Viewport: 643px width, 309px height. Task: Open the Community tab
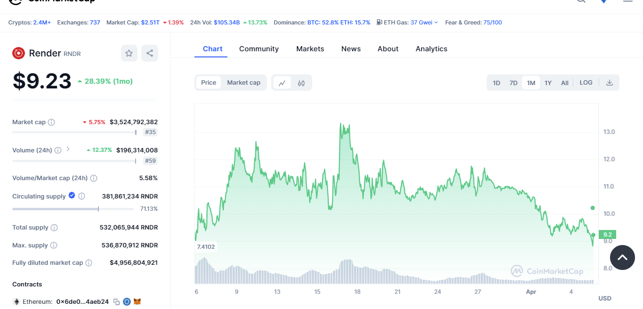[x=259, y=49]
